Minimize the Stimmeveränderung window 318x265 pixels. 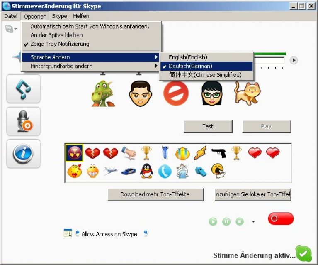point(293,6)
